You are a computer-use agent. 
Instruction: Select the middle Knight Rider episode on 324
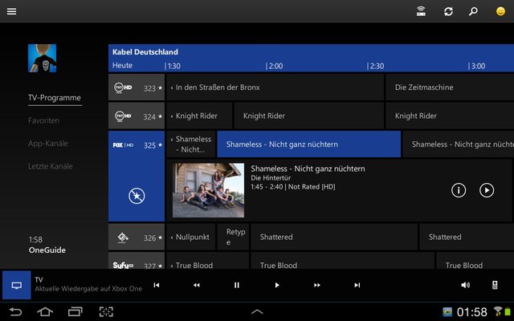[x=308, y=116]
